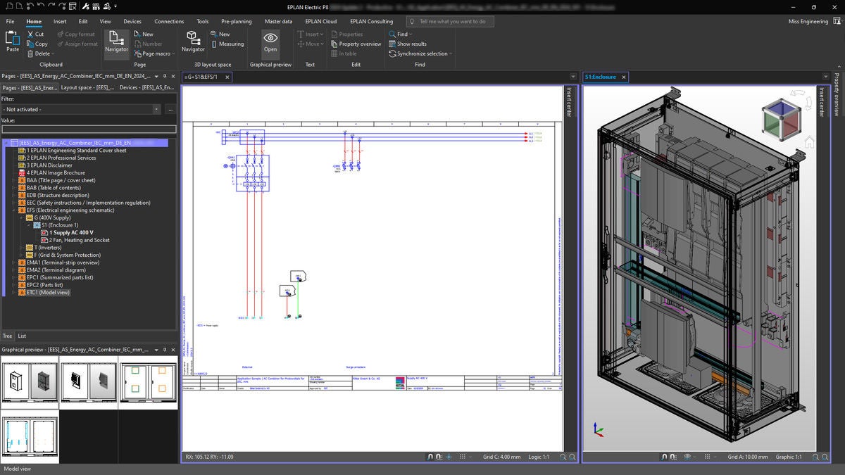
Task: Select the Measuring tool in 3D layout space
Action: pos(227,44)
